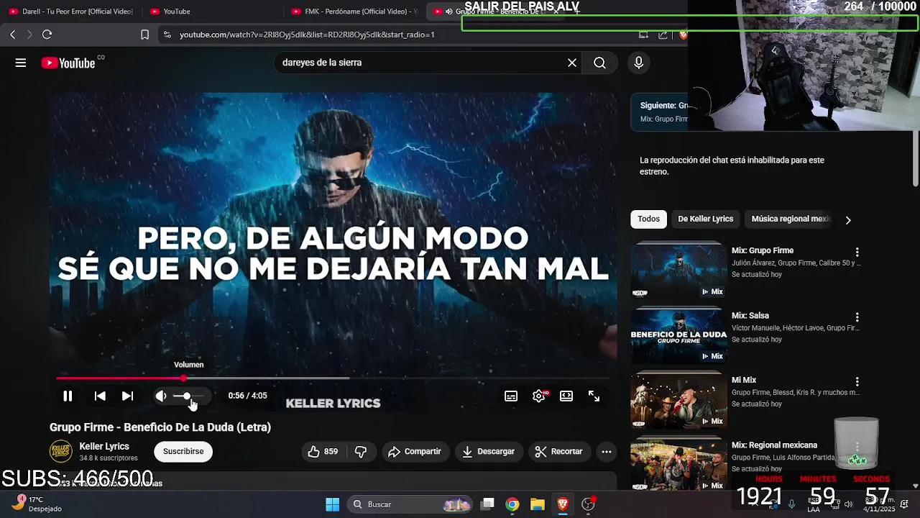Open Task View on the taskbar
Viewport: 920px width, 518px height.
pos(487,504)
